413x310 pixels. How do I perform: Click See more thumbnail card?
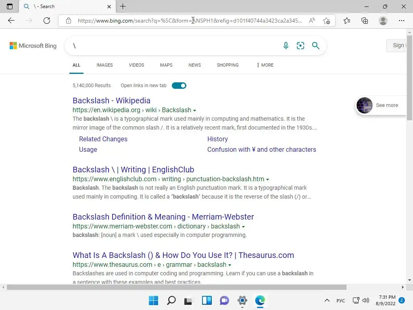click(381, 105)
